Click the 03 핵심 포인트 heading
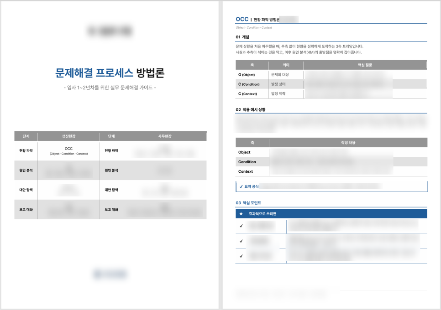Image resolution: width=441 pixels, height=310 pixels. click(248, 203)
